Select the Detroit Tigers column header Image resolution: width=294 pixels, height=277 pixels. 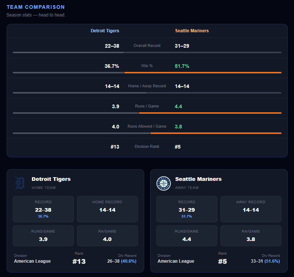pos(105,30)
